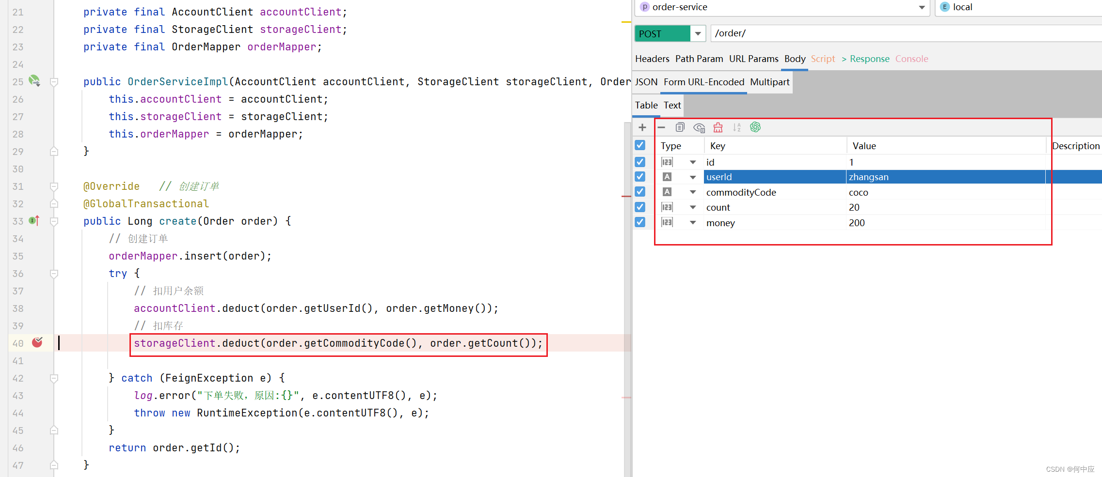The image size is (1102, 477).
Task: Click the copy parameters icon
Action: 680,127
